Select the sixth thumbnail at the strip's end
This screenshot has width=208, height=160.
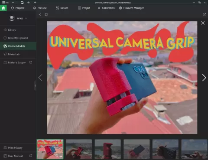pos(195,149)
